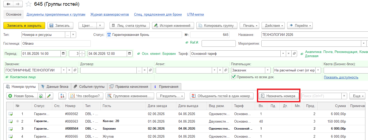This screenshot has width=368, height=140.
Task: Expand the Заказчик dropdown list
Action: tap(64, 70)
